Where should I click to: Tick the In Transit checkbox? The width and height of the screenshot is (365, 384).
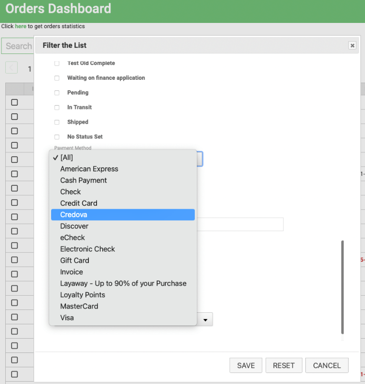57,107
